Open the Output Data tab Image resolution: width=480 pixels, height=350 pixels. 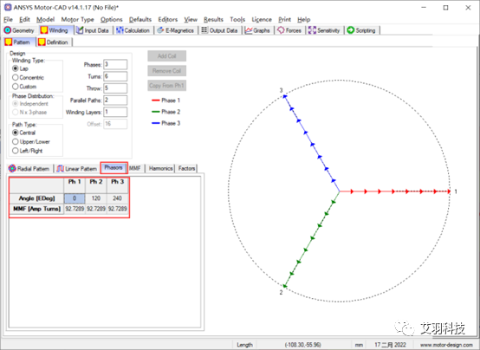[219, 30]
